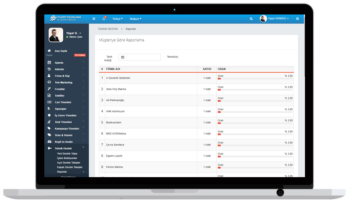Click progress bar for A Güvenlik Sistemleri

[255, 78]
